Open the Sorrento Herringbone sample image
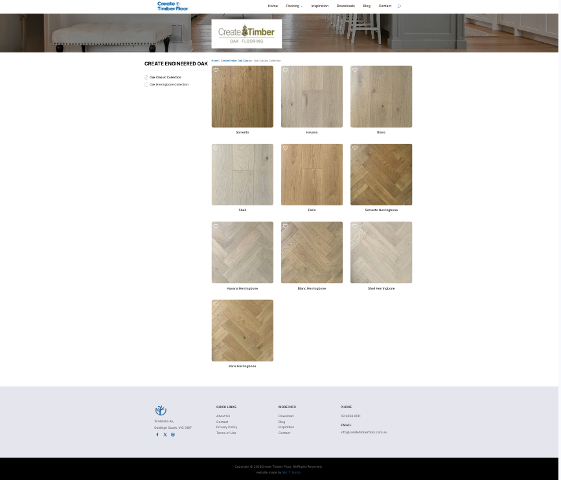Screen dimensions: 561x480 pos(381,174)
